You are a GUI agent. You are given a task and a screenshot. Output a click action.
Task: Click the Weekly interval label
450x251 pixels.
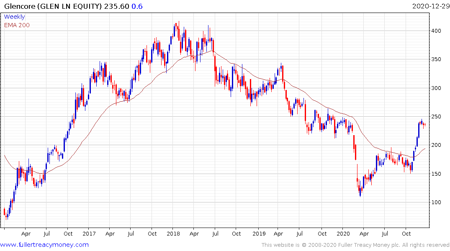pos(14,17)
